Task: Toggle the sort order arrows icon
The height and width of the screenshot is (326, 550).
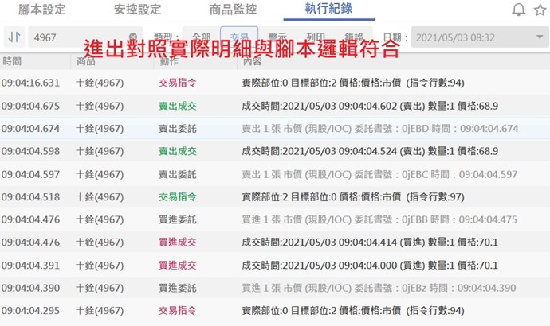Action: 14,37
